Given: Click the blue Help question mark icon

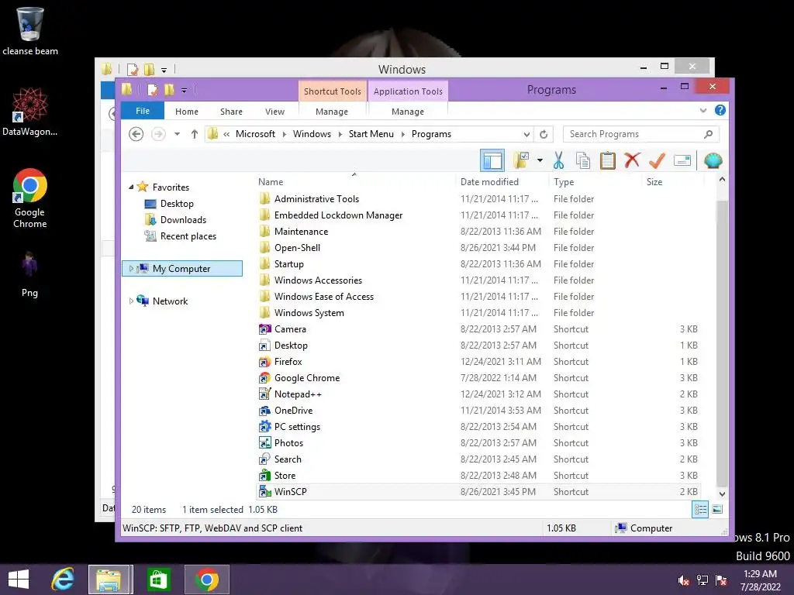Looking at the screenshot, I should coord(720,110).
